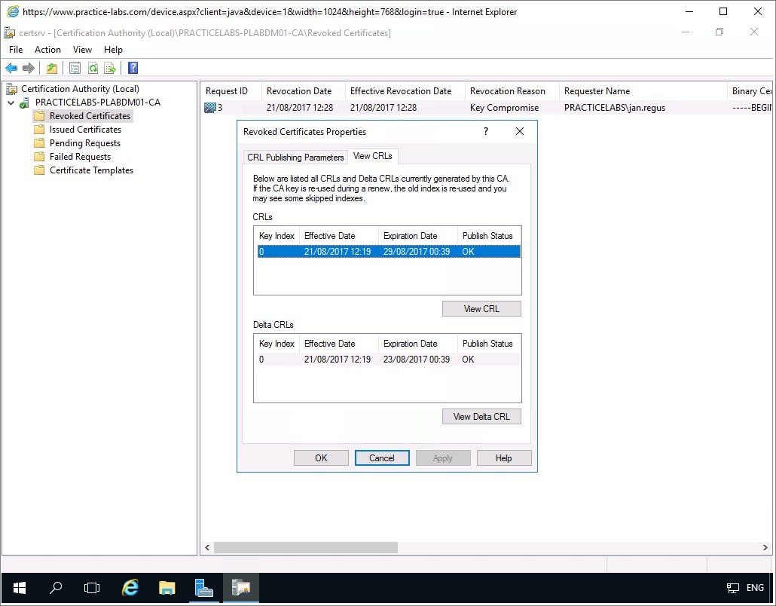Select the Failed Requests tree item
This screenshot has height=606, width=776.
(x=80, y=157)
